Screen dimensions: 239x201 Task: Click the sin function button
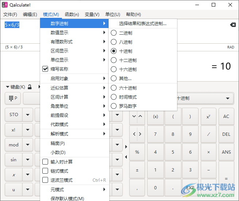pos(14,159)
